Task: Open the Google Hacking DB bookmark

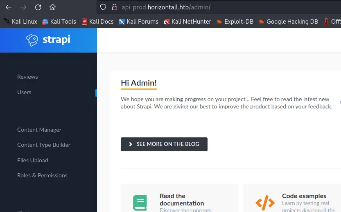Action: click(288, 22)
